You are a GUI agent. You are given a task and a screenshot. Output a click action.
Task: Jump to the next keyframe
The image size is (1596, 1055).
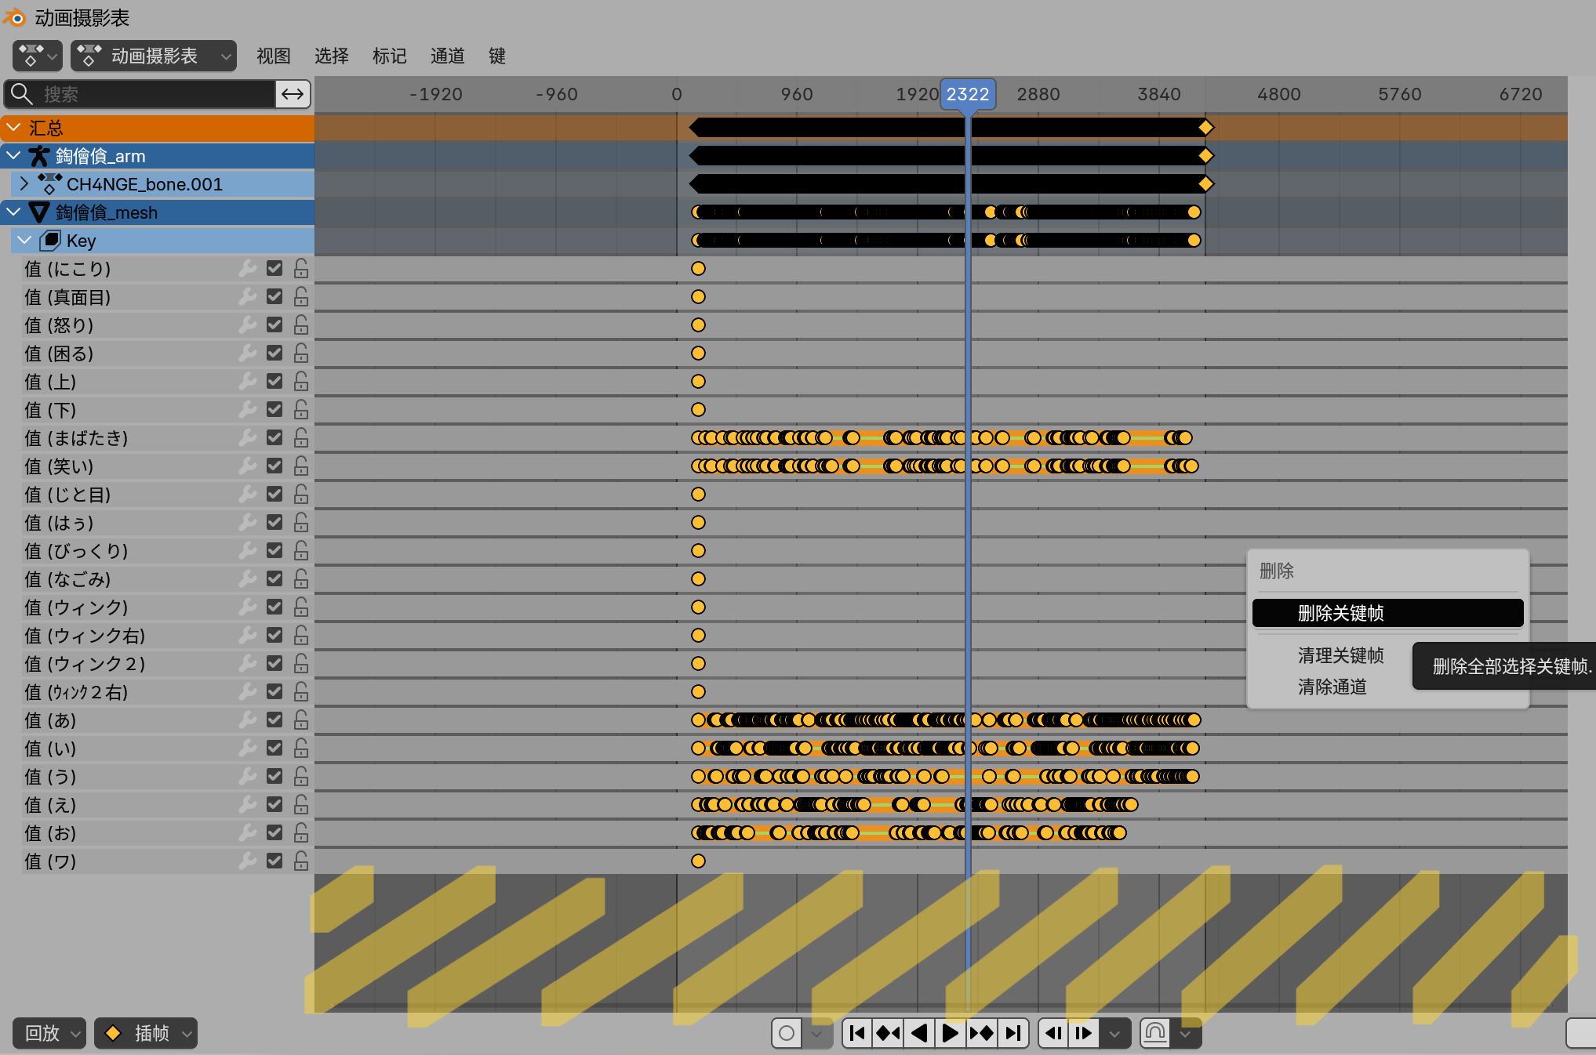981,1033
